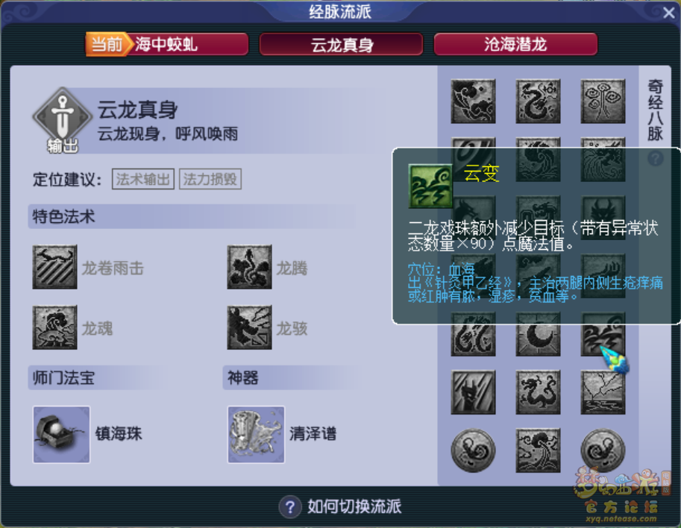Click the 法术输出 positioning tag
This screenshot has width=681, height=528.
point(143,179)
